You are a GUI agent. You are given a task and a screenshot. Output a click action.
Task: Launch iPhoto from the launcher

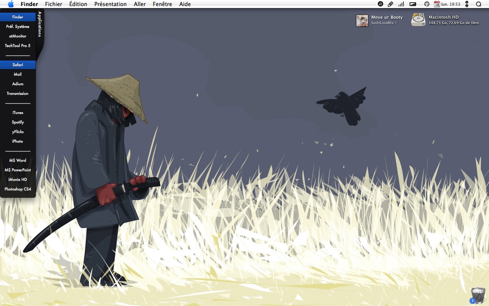click(18, 141)
